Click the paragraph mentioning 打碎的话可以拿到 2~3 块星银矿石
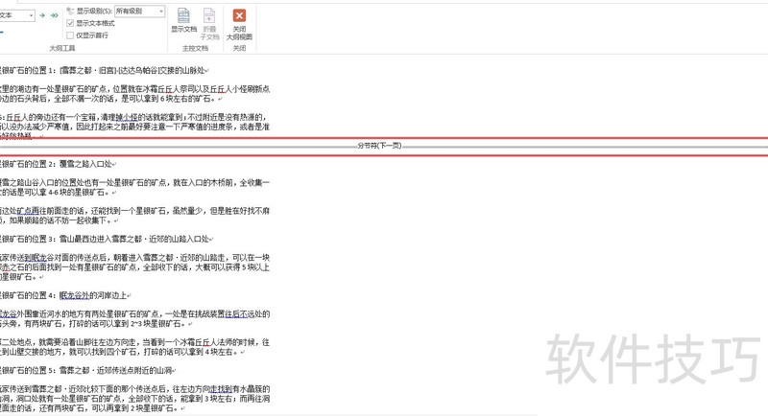Viewport: 768px width, 416px height. pyautogui.click(x=134, y=319)
